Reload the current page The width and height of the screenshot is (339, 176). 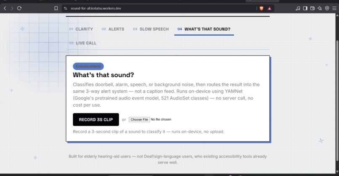[19, 8]
